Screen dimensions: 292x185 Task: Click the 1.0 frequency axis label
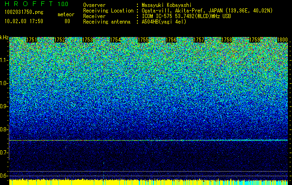[x=4, y=83]
